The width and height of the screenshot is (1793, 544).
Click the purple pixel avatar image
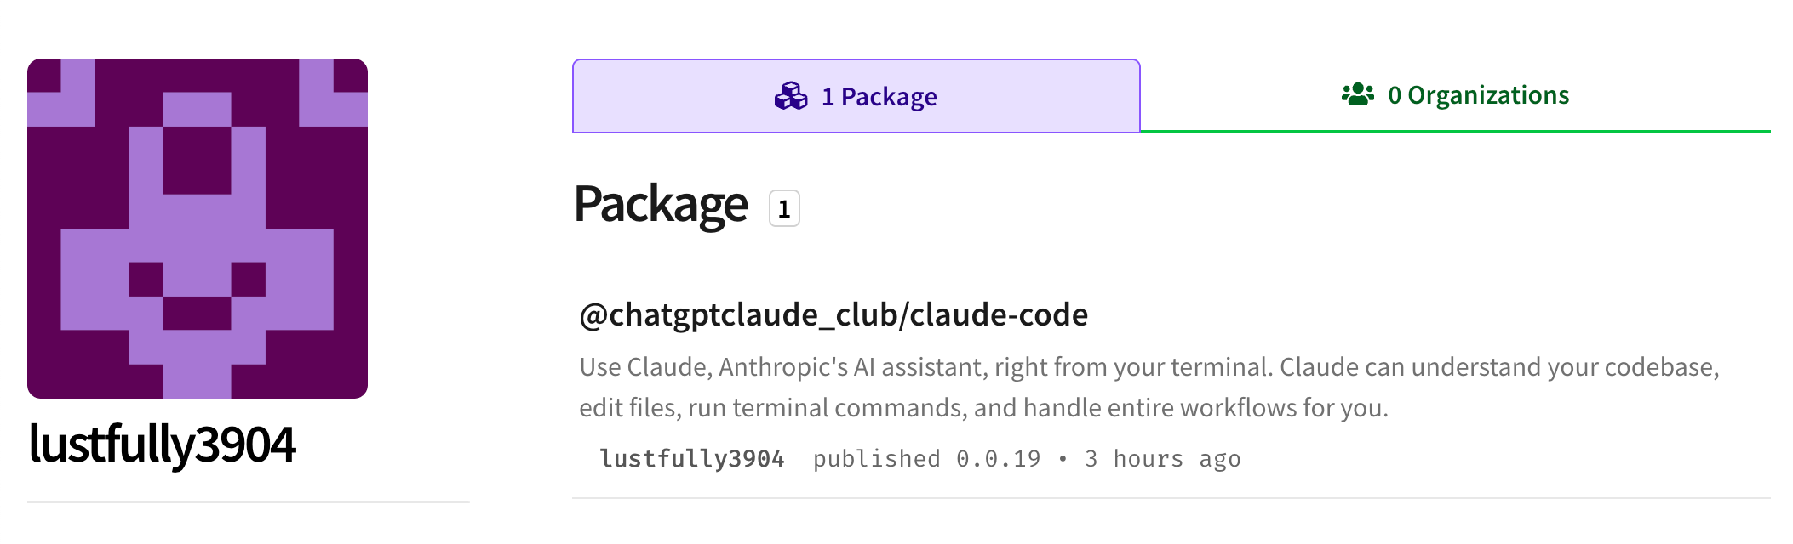pyautogui.click(x=198, y=229)
